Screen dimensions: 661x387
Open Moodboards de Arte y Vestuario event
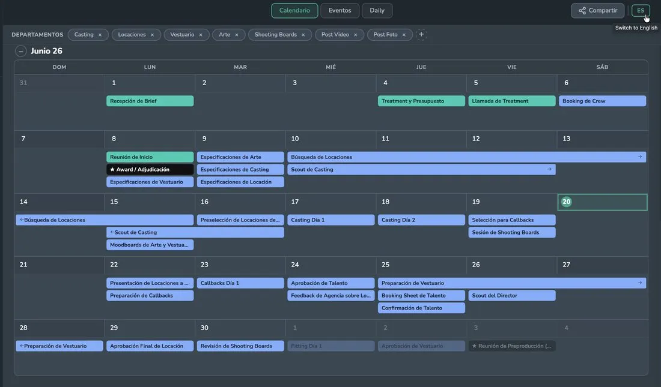[x=150, y=245]
